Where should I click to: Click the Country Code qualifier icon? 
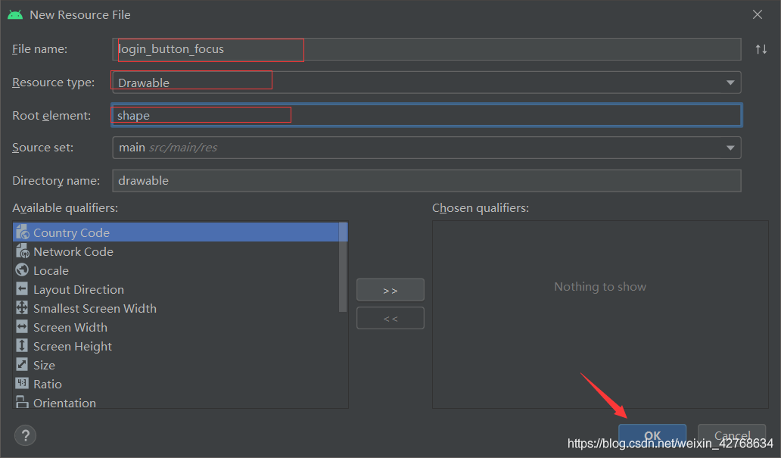tap(22, 233)
